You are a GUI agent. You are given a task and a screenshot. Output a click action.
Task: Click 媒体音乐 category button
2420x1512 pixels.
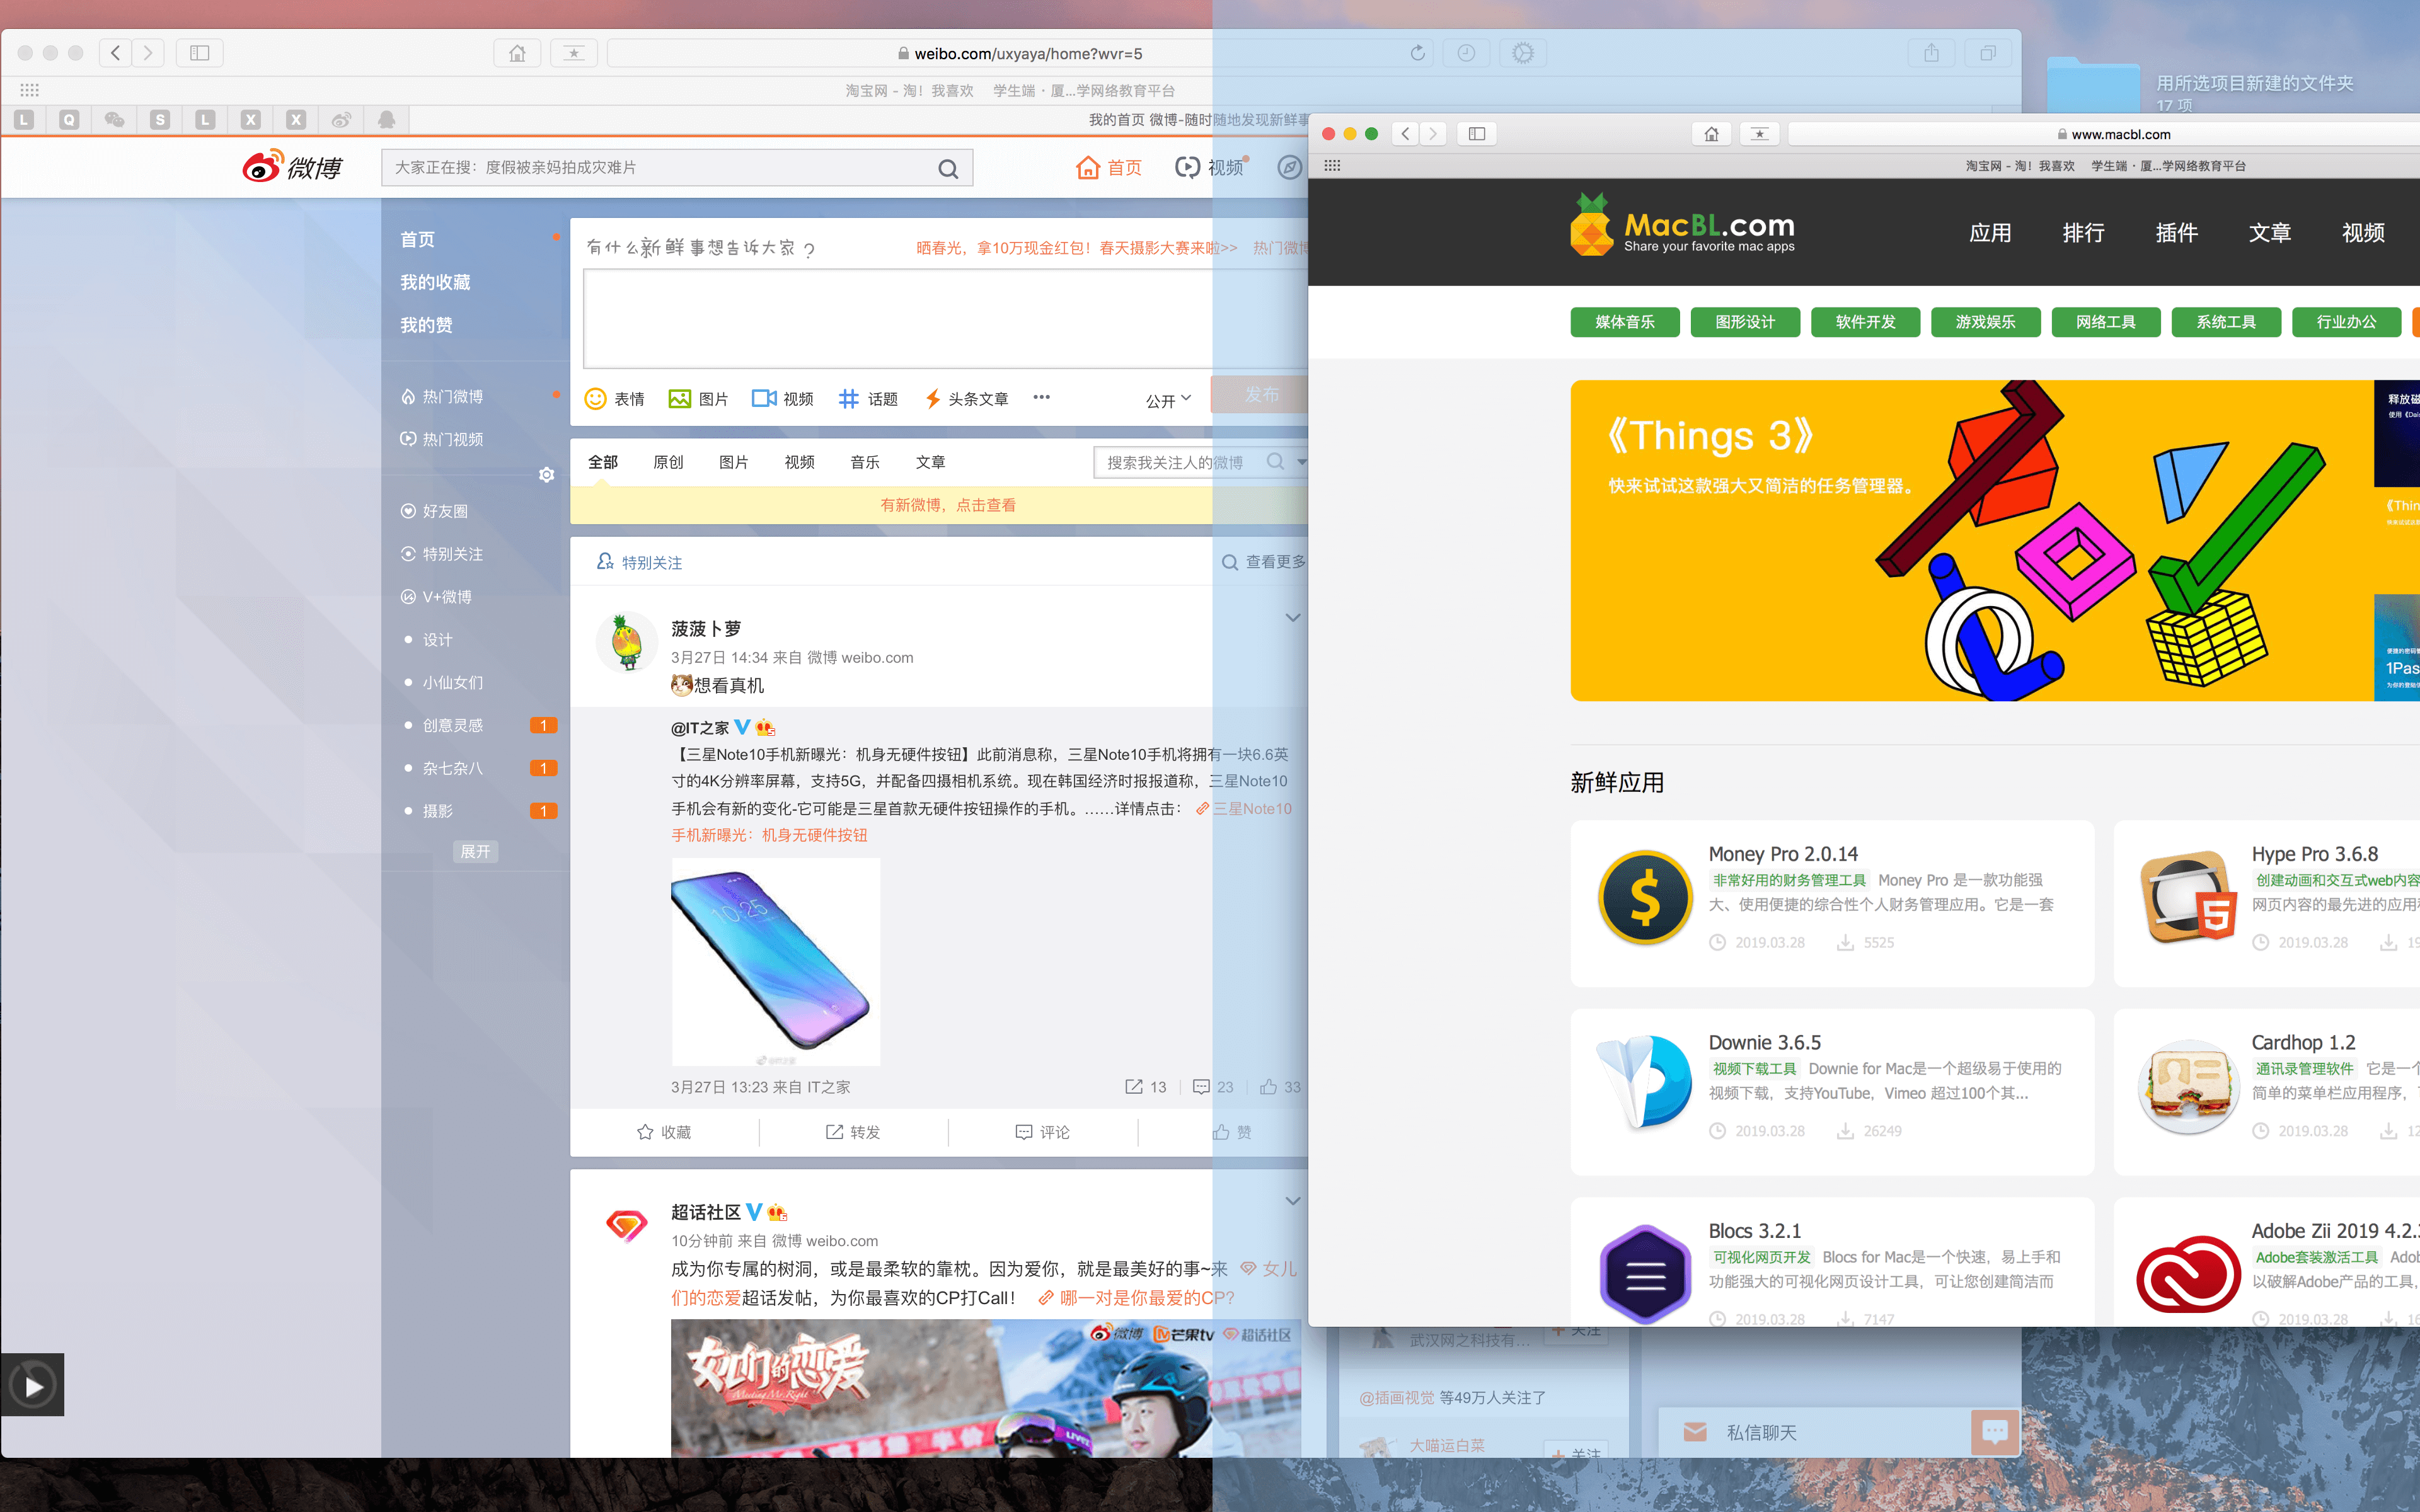(x=1624, y=322)
